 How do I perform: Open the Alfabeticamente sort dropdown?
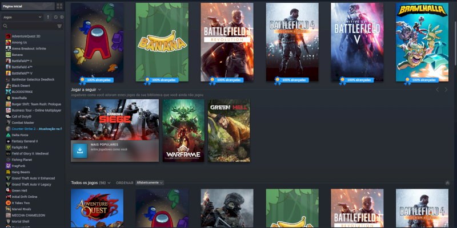click(150, 182)
